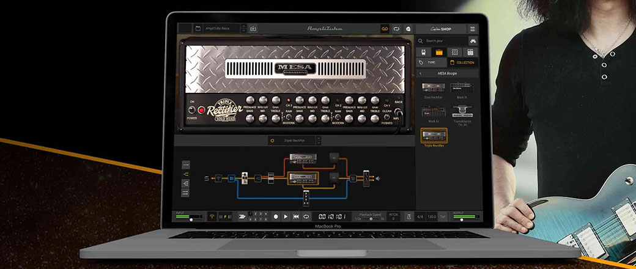The width and height of the screenshot is (636, 269).
Task: Click the speaker output icon in chain
Action: pyautogui.click(x=378, y=178)
